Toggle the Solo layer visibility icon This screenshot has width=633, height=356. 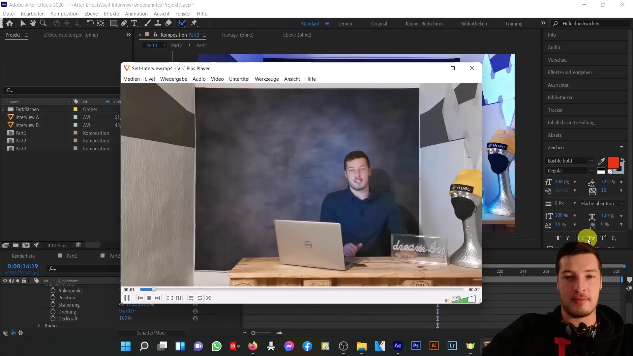pos(17,281)
